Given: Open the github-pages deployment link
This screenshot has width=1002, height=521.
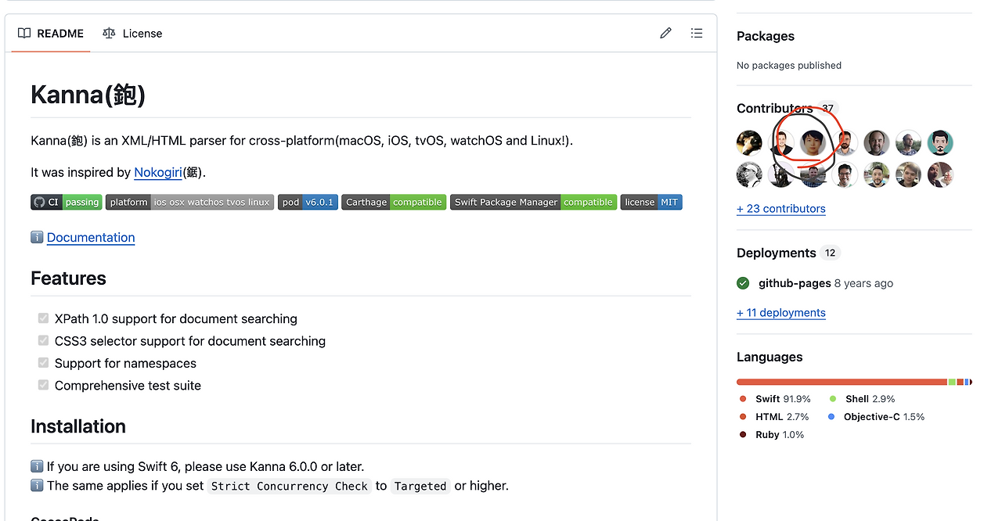Looking at the screenshot, I should coord(795,283).
